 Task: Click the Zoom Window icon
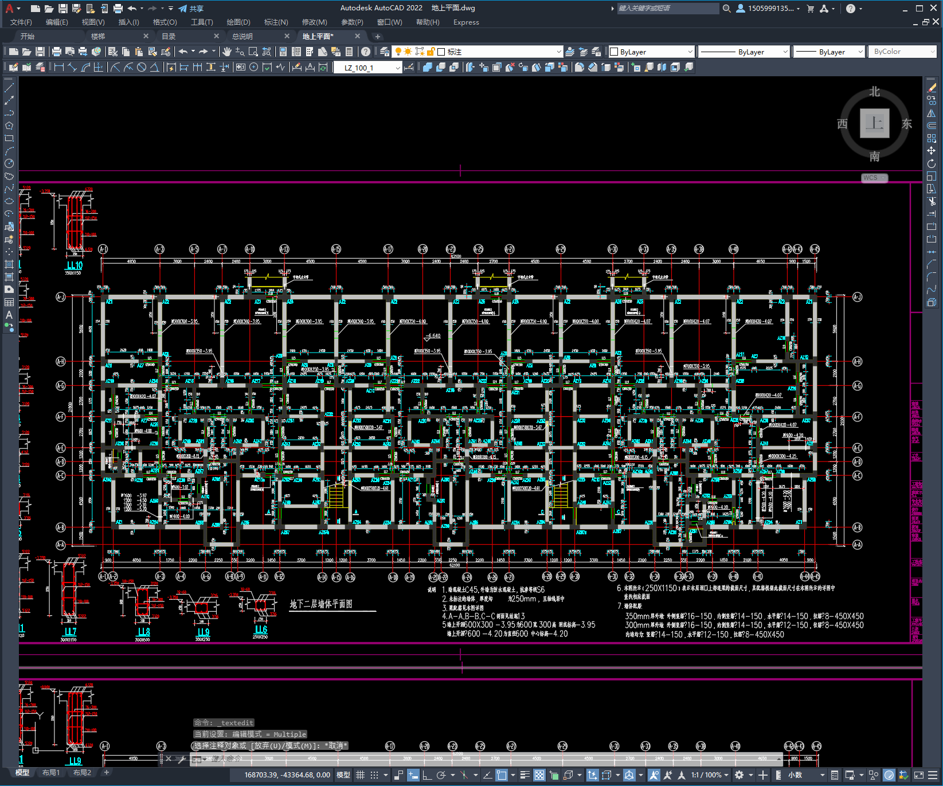[x=253, y=52]
